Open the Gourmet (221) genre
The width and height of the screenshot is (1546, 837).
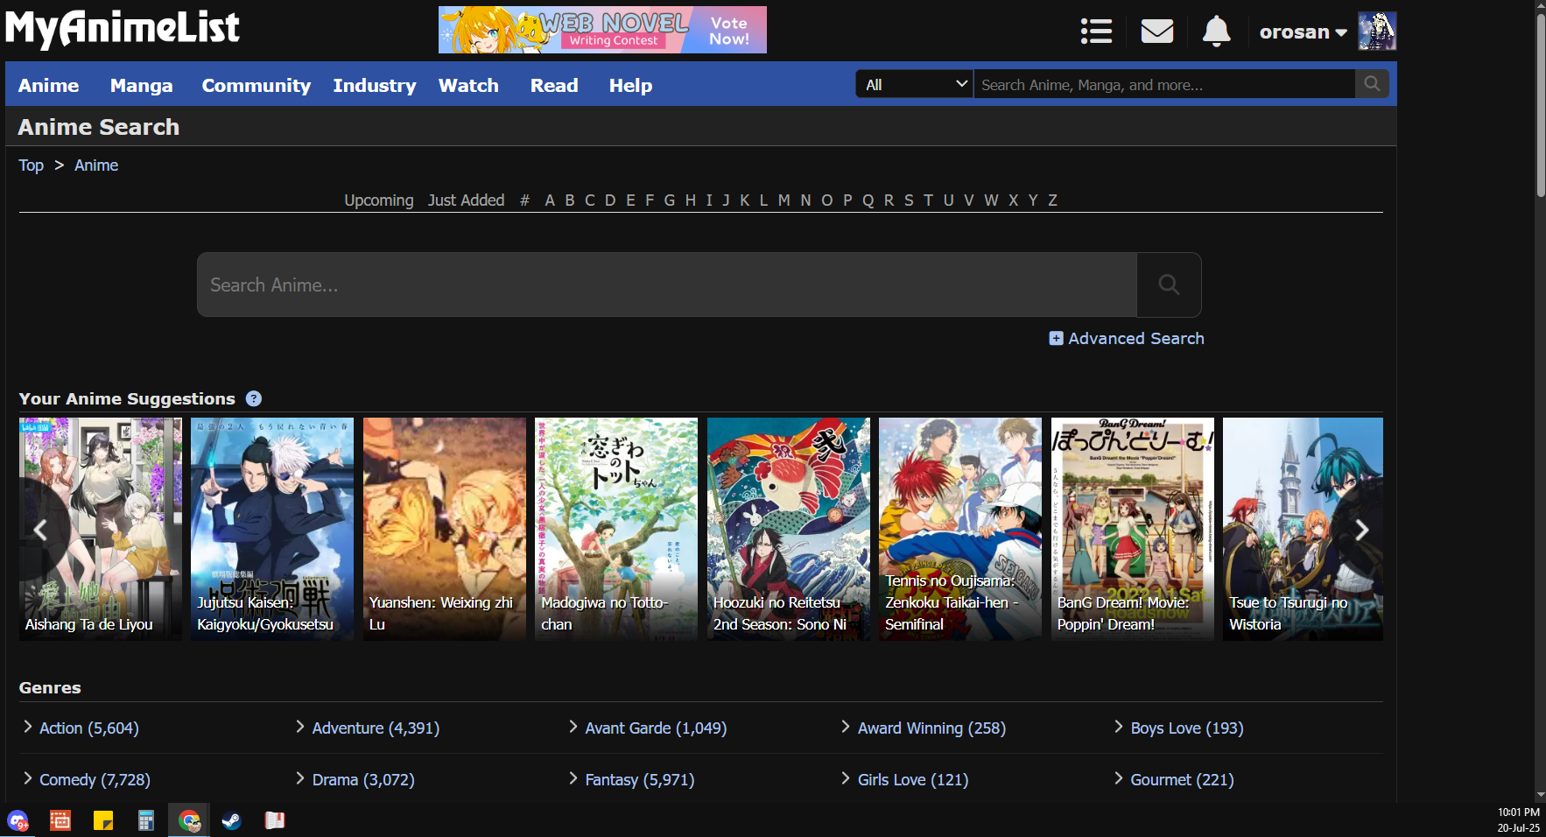(1182, 779)
